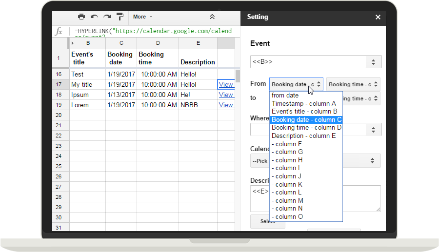Open the View link in row 17

coord(226,84)
